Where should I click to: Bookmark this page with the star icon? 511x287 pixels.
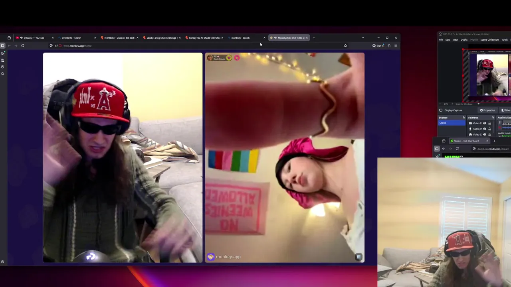(345, 45)
